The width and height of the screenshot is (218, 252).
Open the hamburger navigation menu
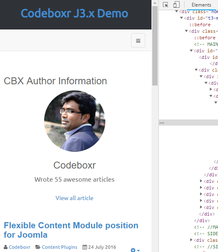pos(138,40)
